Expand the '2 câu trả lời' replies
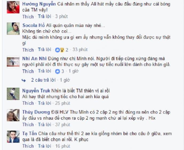The height and width of the screenshot is (150, 184). 43,80
